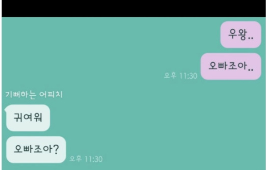
Task: Click the white '귀여워' received bubble
Action: click(x=28, y=118)
